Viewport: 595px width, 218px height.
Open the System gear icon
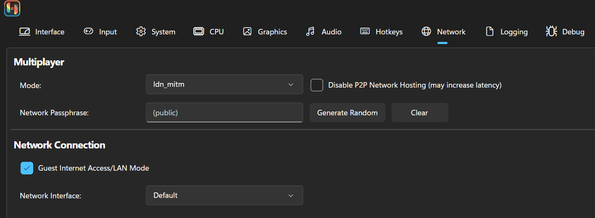(x=141, y=31)
